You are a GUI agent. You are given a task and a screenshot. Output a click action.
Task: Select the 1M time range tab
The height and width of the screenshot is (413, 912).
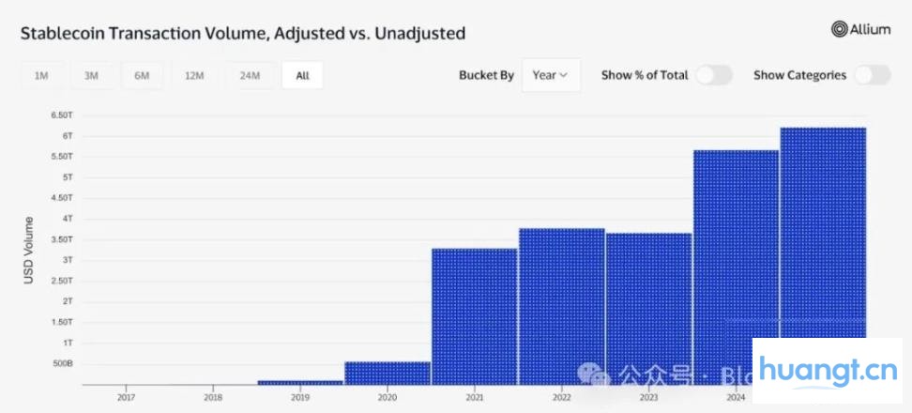coord(41,76)
